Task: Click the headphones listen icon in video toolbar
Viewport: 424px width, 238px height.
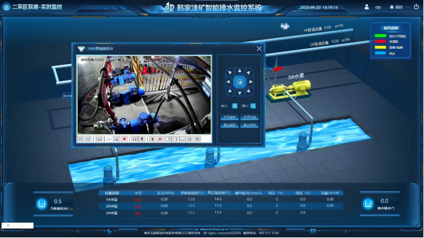Action: point(135,139)
